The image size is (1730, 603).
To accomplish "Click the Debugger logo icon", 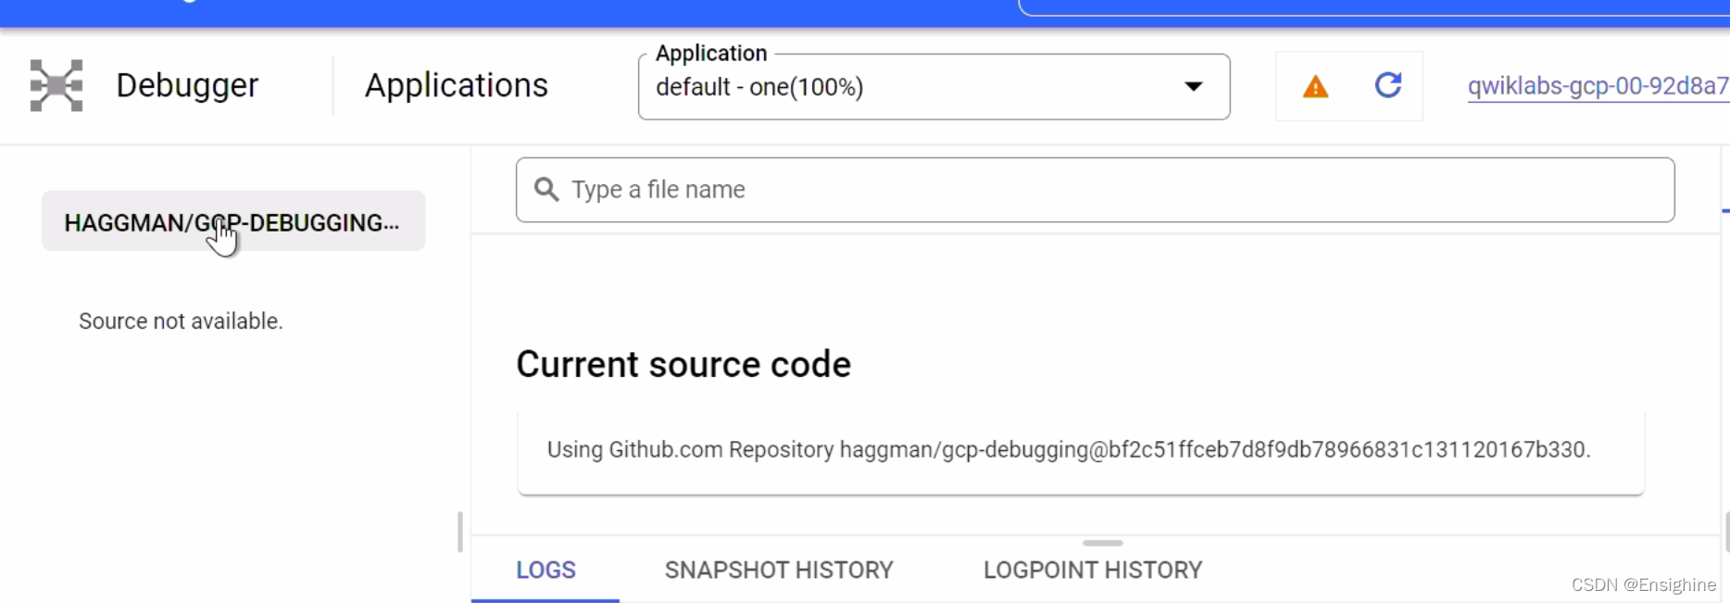I will (56, 85).
